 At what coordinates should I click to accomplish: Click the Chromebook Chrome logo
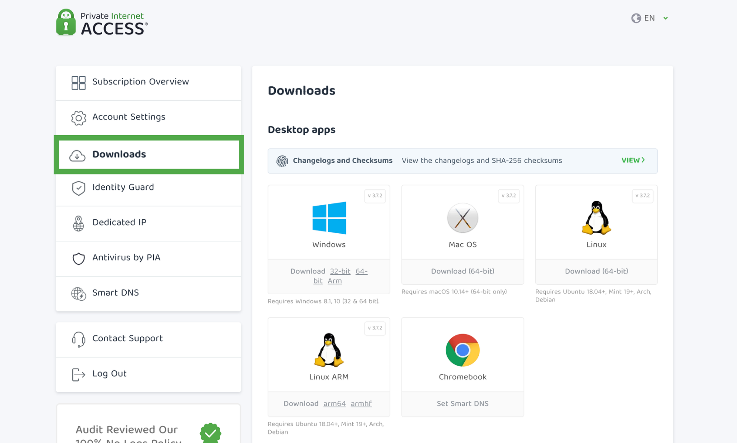(x=463, y=350)
